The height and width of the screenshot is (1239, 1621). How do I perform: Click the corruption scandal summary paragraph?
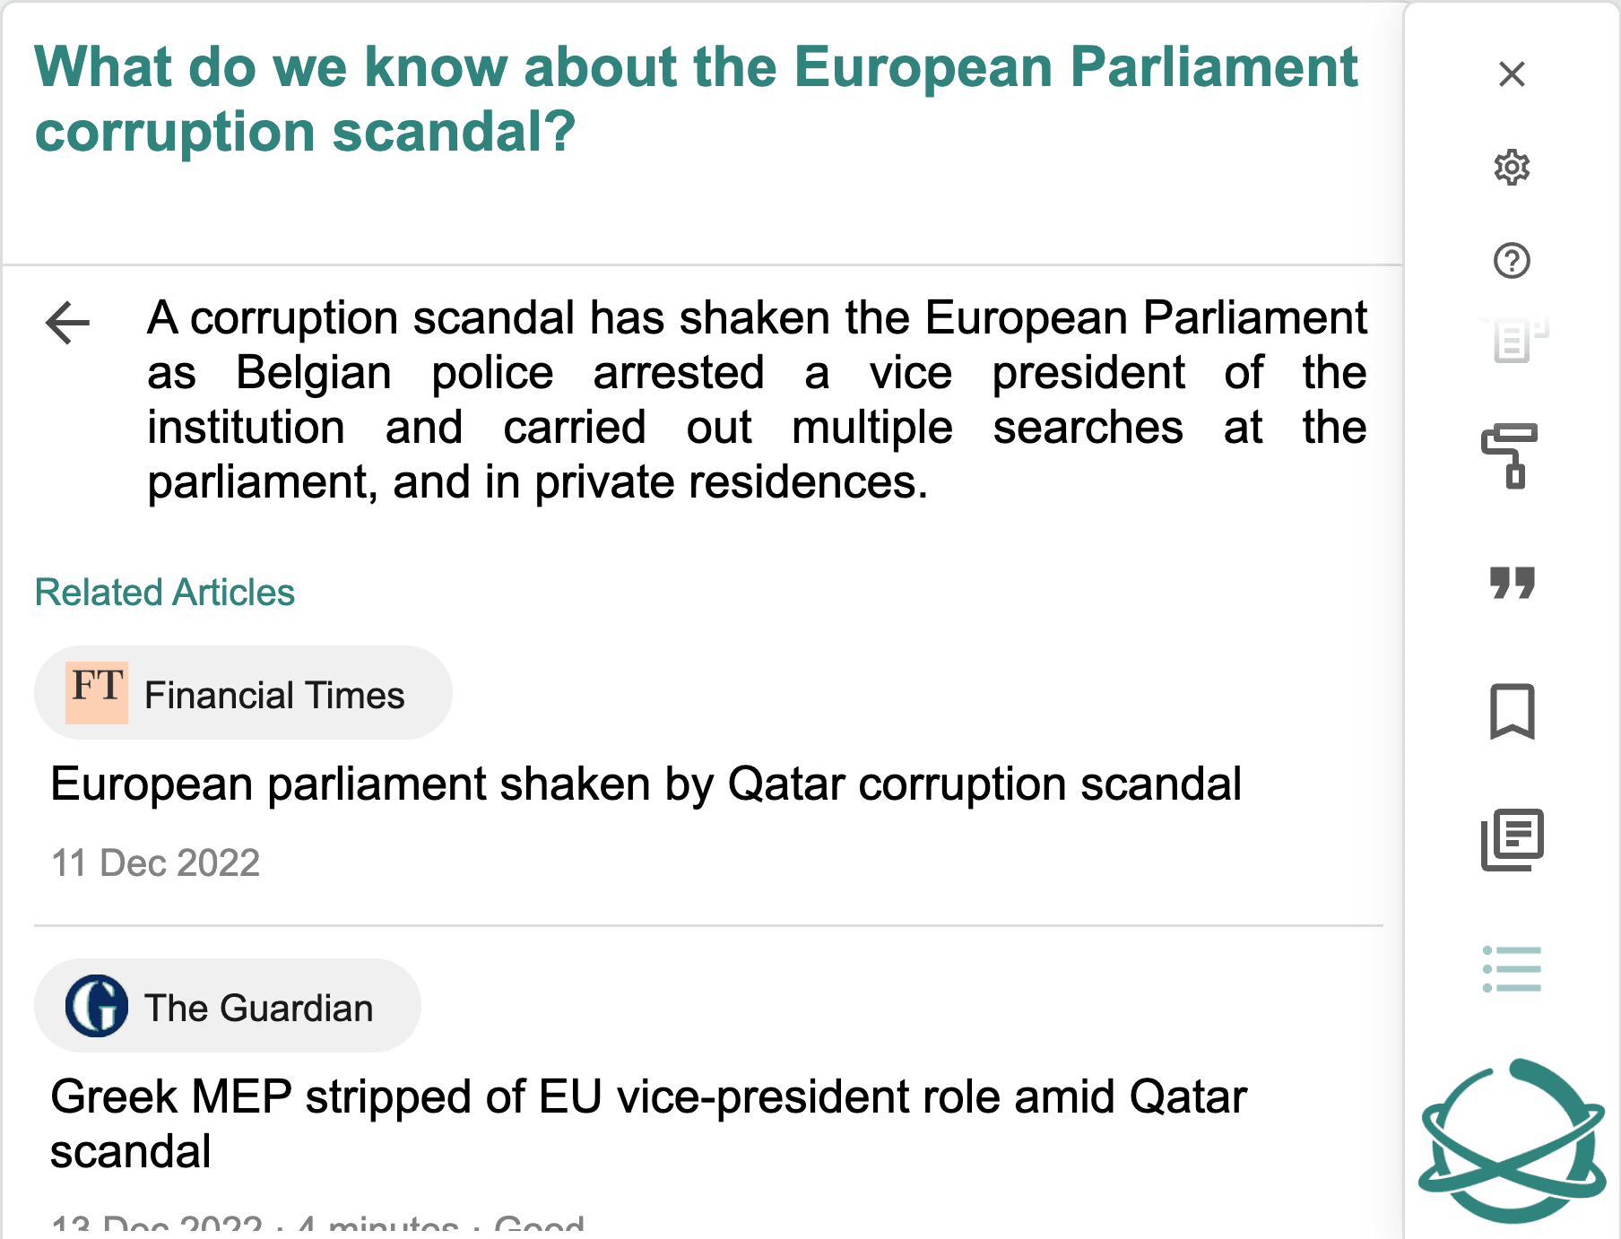(757, 400)
